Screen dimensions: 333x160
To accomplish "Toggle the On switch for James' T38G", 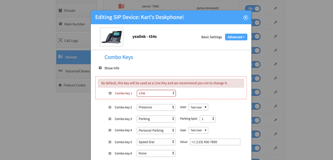I will tap(253, 8).
